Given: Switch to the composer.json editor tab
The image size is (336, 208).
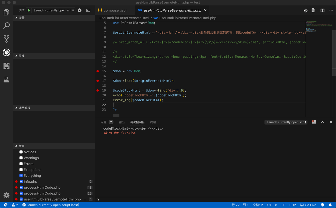Looking at the screenshot, I should coord(115,10).
